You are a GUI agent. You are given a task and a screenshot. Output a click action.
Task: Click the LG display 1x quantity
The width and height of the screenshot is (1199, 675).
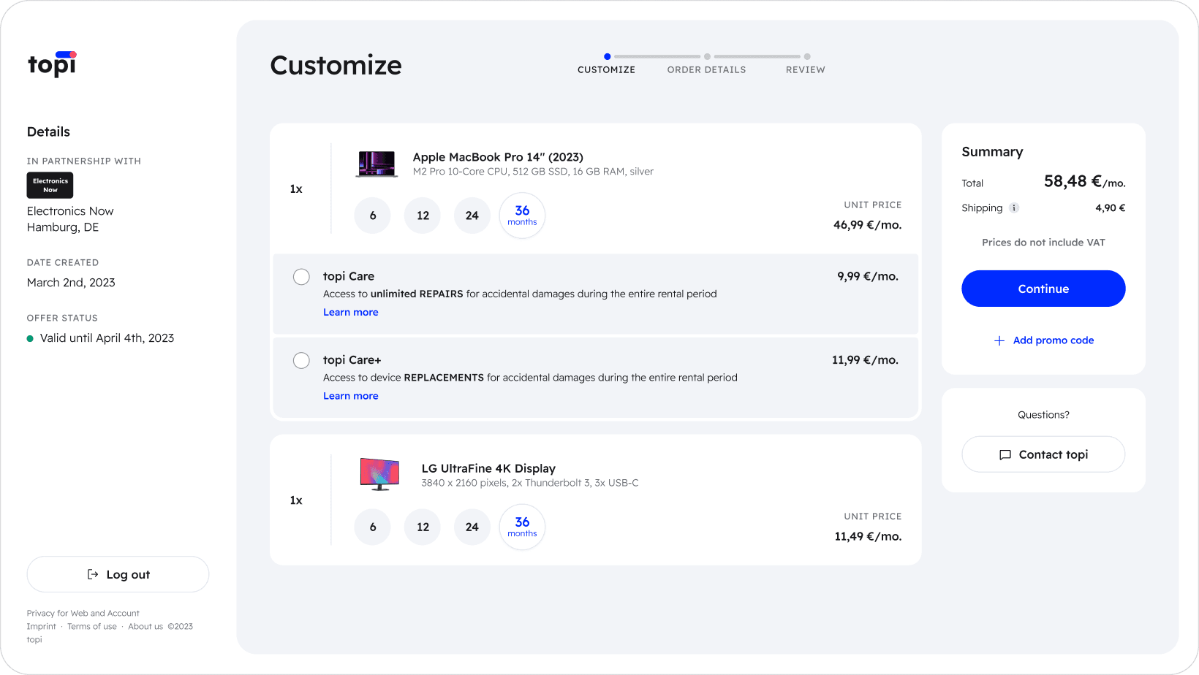296,500
